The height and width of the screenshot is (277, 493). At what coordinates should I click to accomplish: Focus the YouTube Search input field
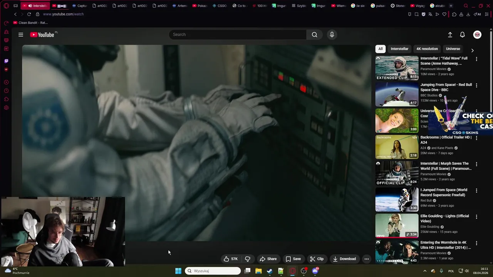coord(238,35)
